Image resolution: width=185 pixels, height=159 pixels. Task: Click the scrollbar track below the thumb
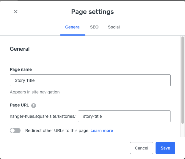pyautogui.click(x=182, y=131)
